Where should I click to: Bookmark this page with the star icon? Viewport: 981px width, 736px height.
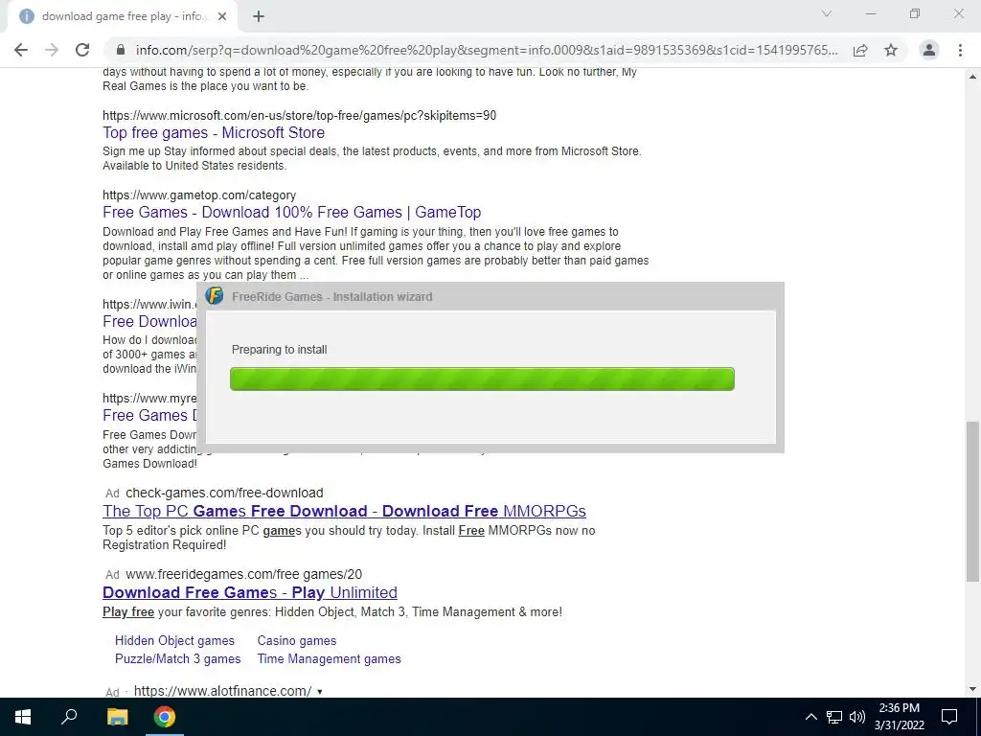(x=891, y=50)
